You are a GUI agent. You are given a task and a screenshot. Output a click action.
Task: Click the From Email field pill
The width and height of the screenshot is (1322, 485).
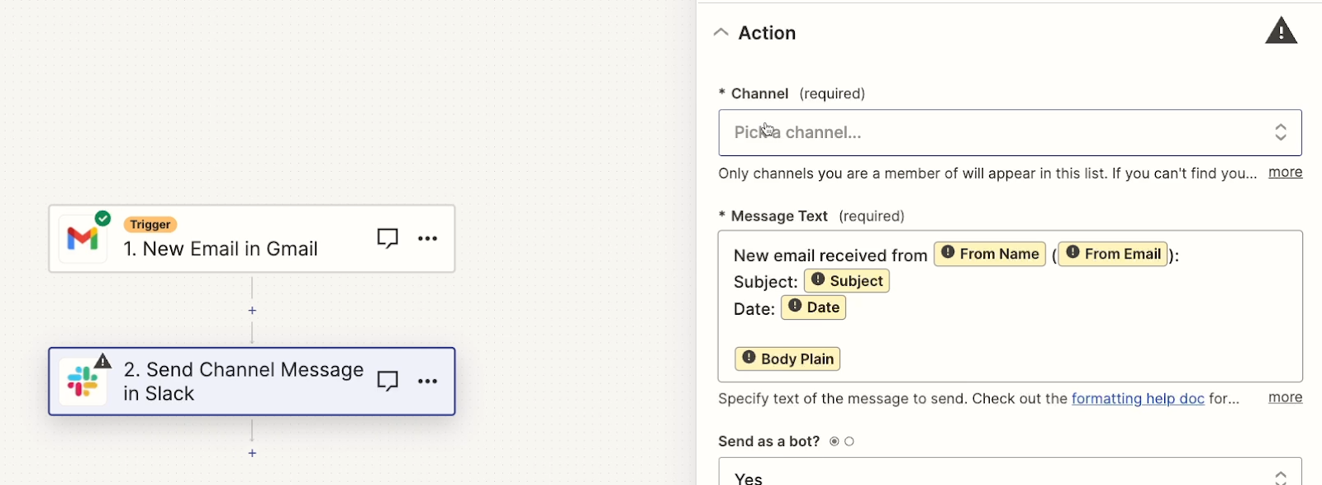(x=1113, y=254)
